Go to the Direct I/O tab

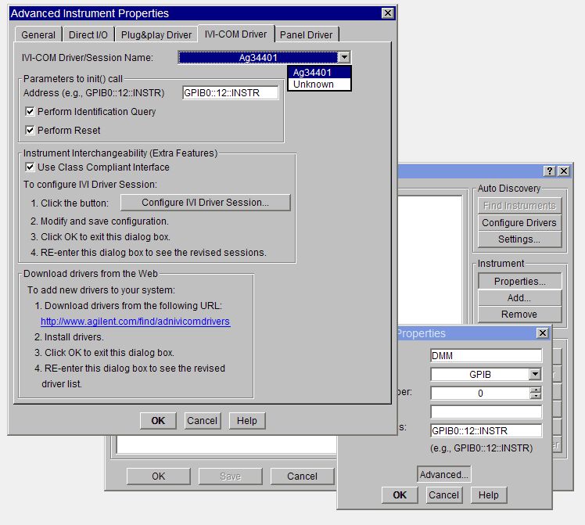point(89,34)
